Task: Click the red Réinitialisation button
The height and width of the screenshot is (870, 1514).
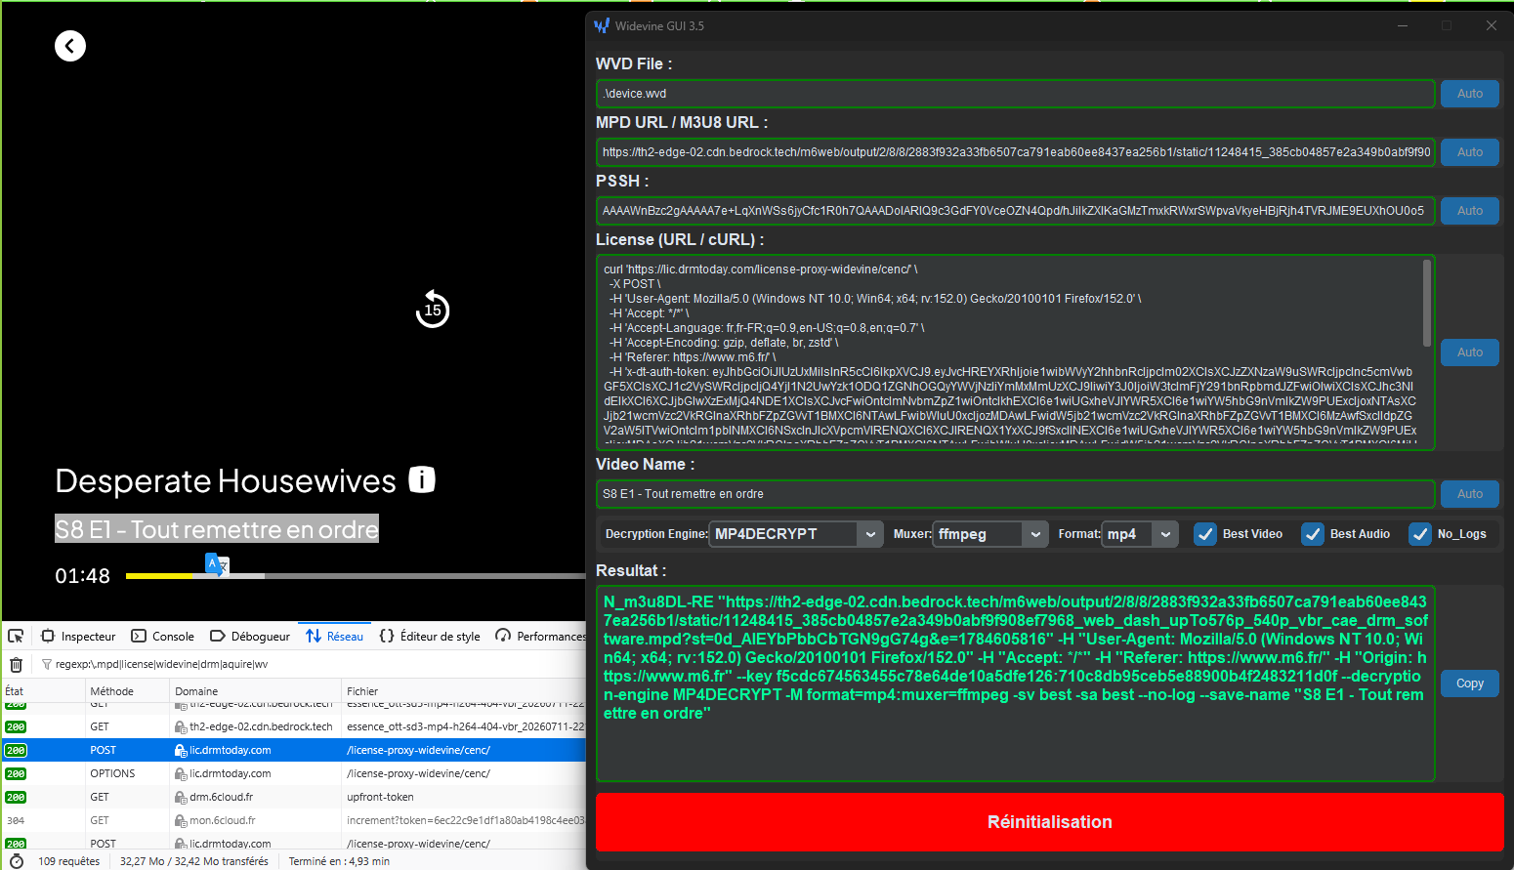Action: click(1050, 822)
